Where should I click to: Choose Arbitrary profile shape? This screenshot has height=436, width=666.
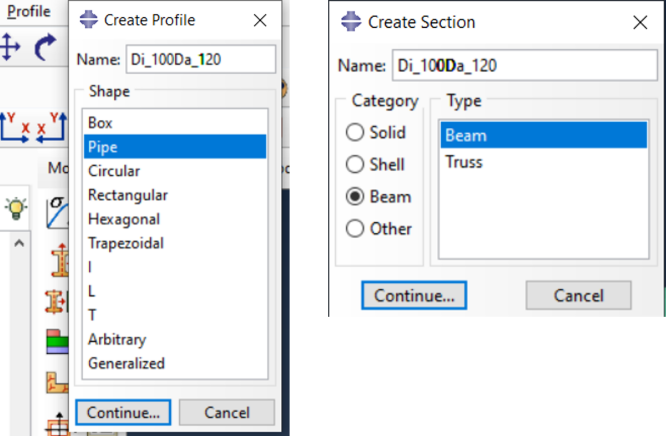click(175, 339)
